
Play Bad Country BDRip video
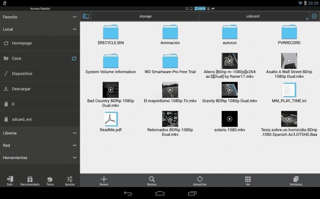pos(111,90)
